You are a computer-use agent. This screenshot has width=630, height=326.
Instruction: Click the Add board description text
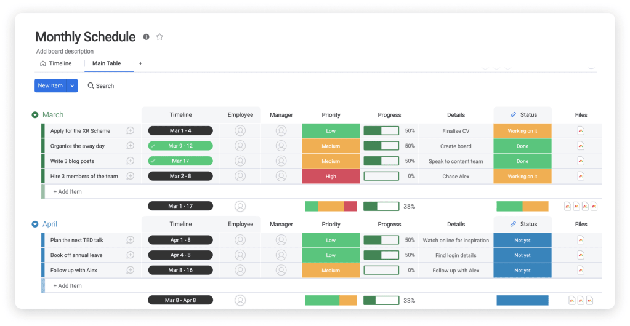[65, 52]
